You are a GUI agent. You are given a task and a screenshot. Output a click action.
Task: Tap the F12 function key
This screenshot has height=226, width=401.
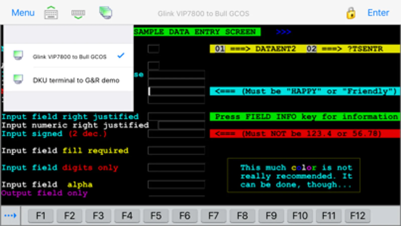pyautogui.click(x=358, y=216)
